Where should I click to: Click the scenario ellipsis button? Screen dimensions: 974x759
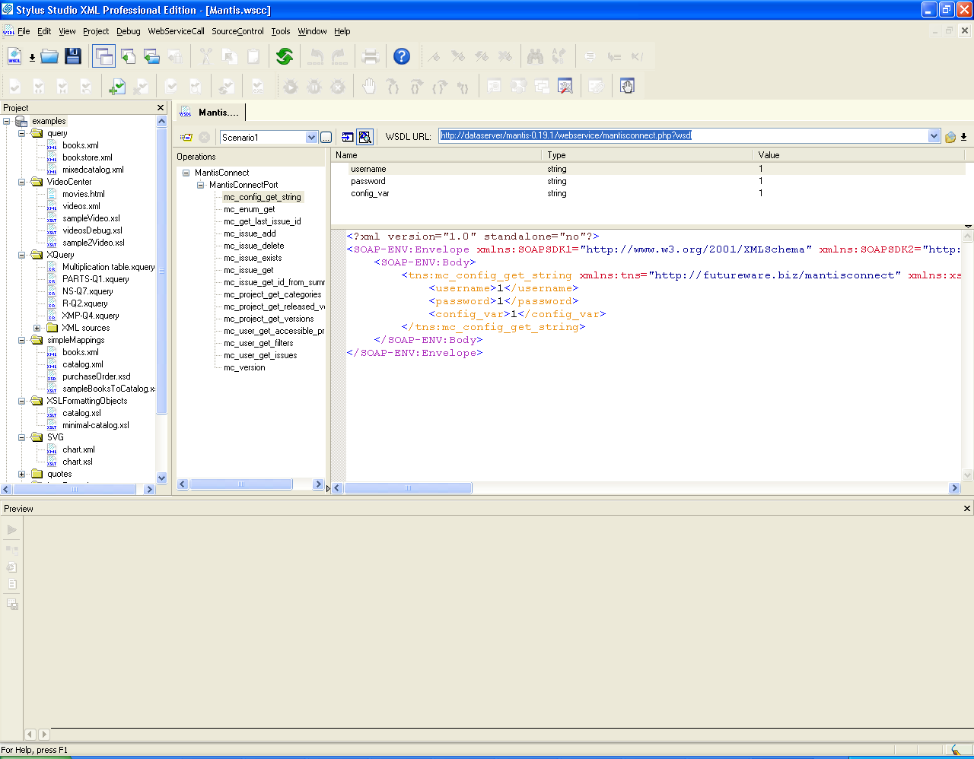pos(326,137)
